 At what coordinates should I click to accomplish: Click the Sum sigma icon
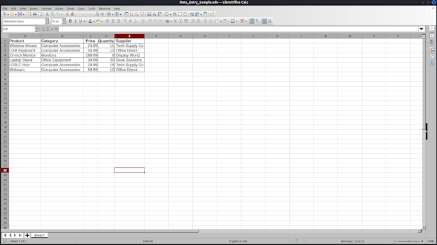(x=48, y=29)
